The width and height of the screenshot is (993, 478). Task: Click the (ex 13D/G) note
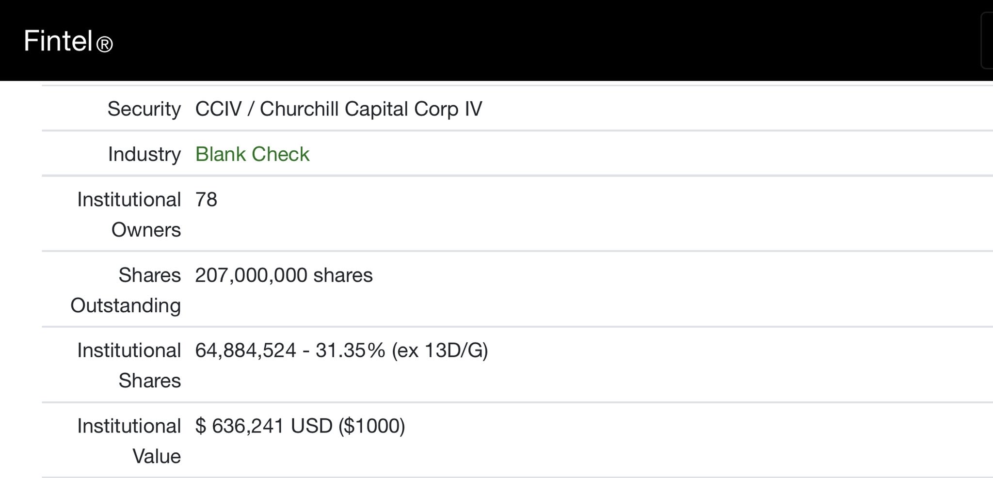440,350
